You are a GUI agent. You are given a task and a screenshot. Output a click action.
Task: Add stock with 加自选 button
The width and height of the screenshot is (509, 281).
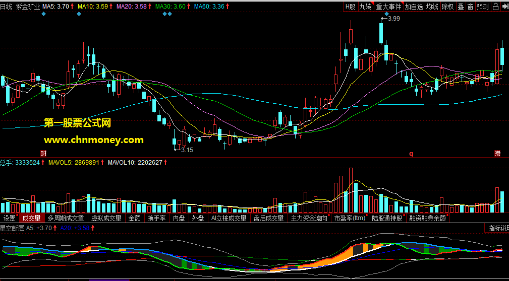pos(414,7)
